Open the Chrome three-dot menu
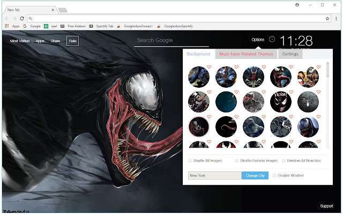 pyautogui.click(x=336, y=19)
